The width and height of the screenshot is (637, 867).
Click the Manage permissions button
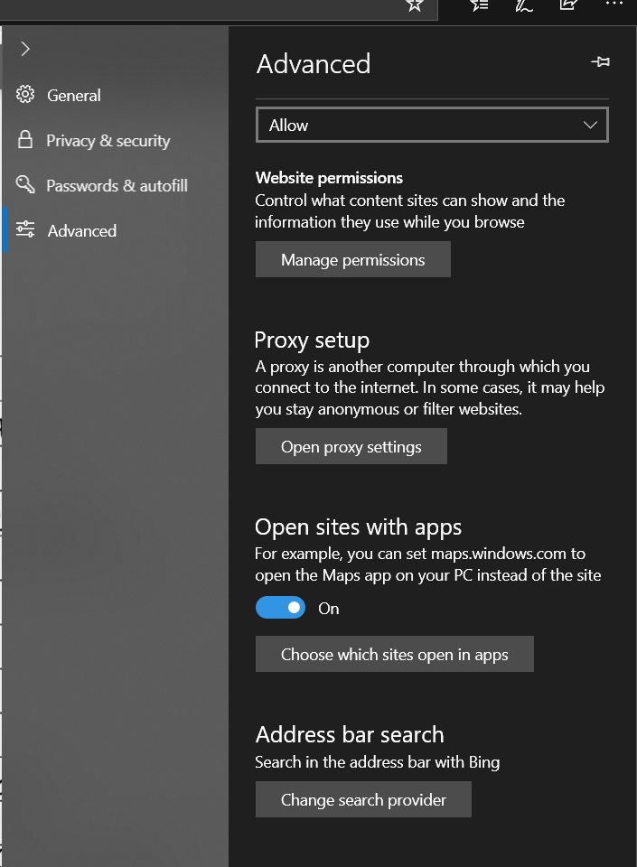pyautogui.click(x=352, y=260)
